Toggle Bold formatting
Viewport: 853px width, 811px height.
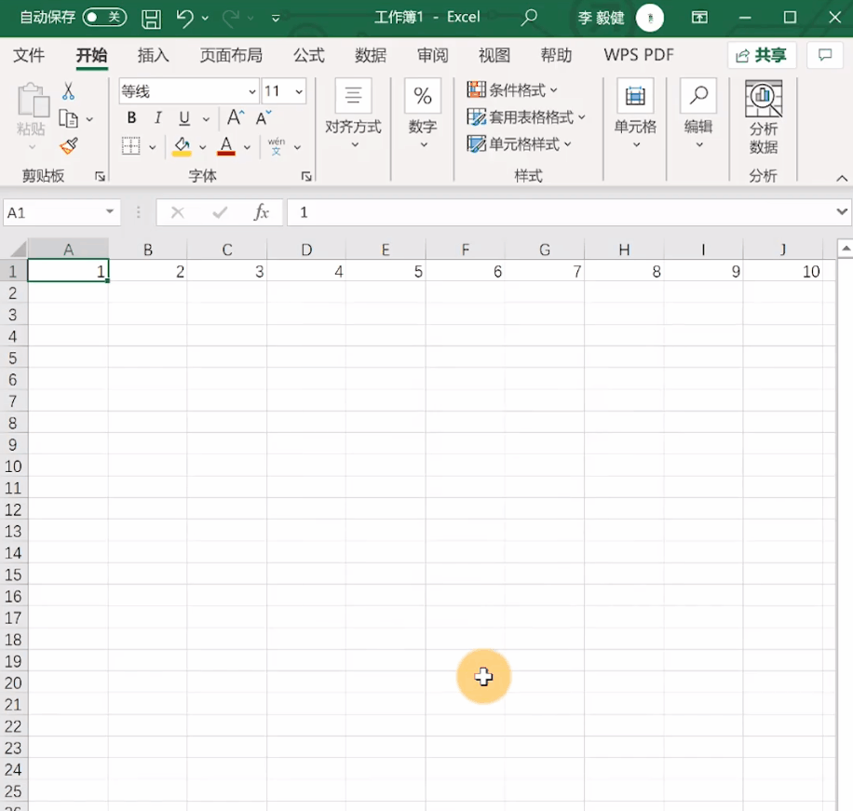click(131, 118)
